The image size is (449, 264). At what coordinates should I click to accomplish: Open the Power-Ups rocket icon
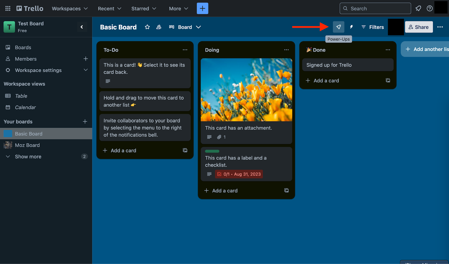[338, 27]
